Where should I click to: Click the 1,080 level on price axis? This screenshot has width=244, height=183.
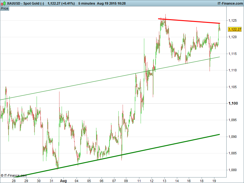click(233, 170)
